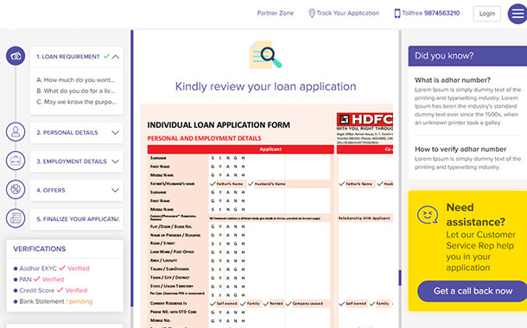The height and width of the screenshot is (328, 527).
Task: Expand the Employment Details section chevron
Action: (115, 161)
